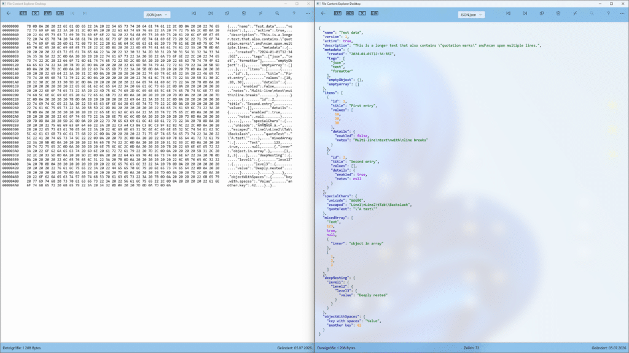Viewport: 629px width, 353px height.
Task: Click the FMT view icon in left window
Action: pos(48,13)
